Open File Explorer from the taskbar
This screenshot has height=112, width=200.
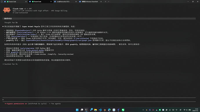96,110
